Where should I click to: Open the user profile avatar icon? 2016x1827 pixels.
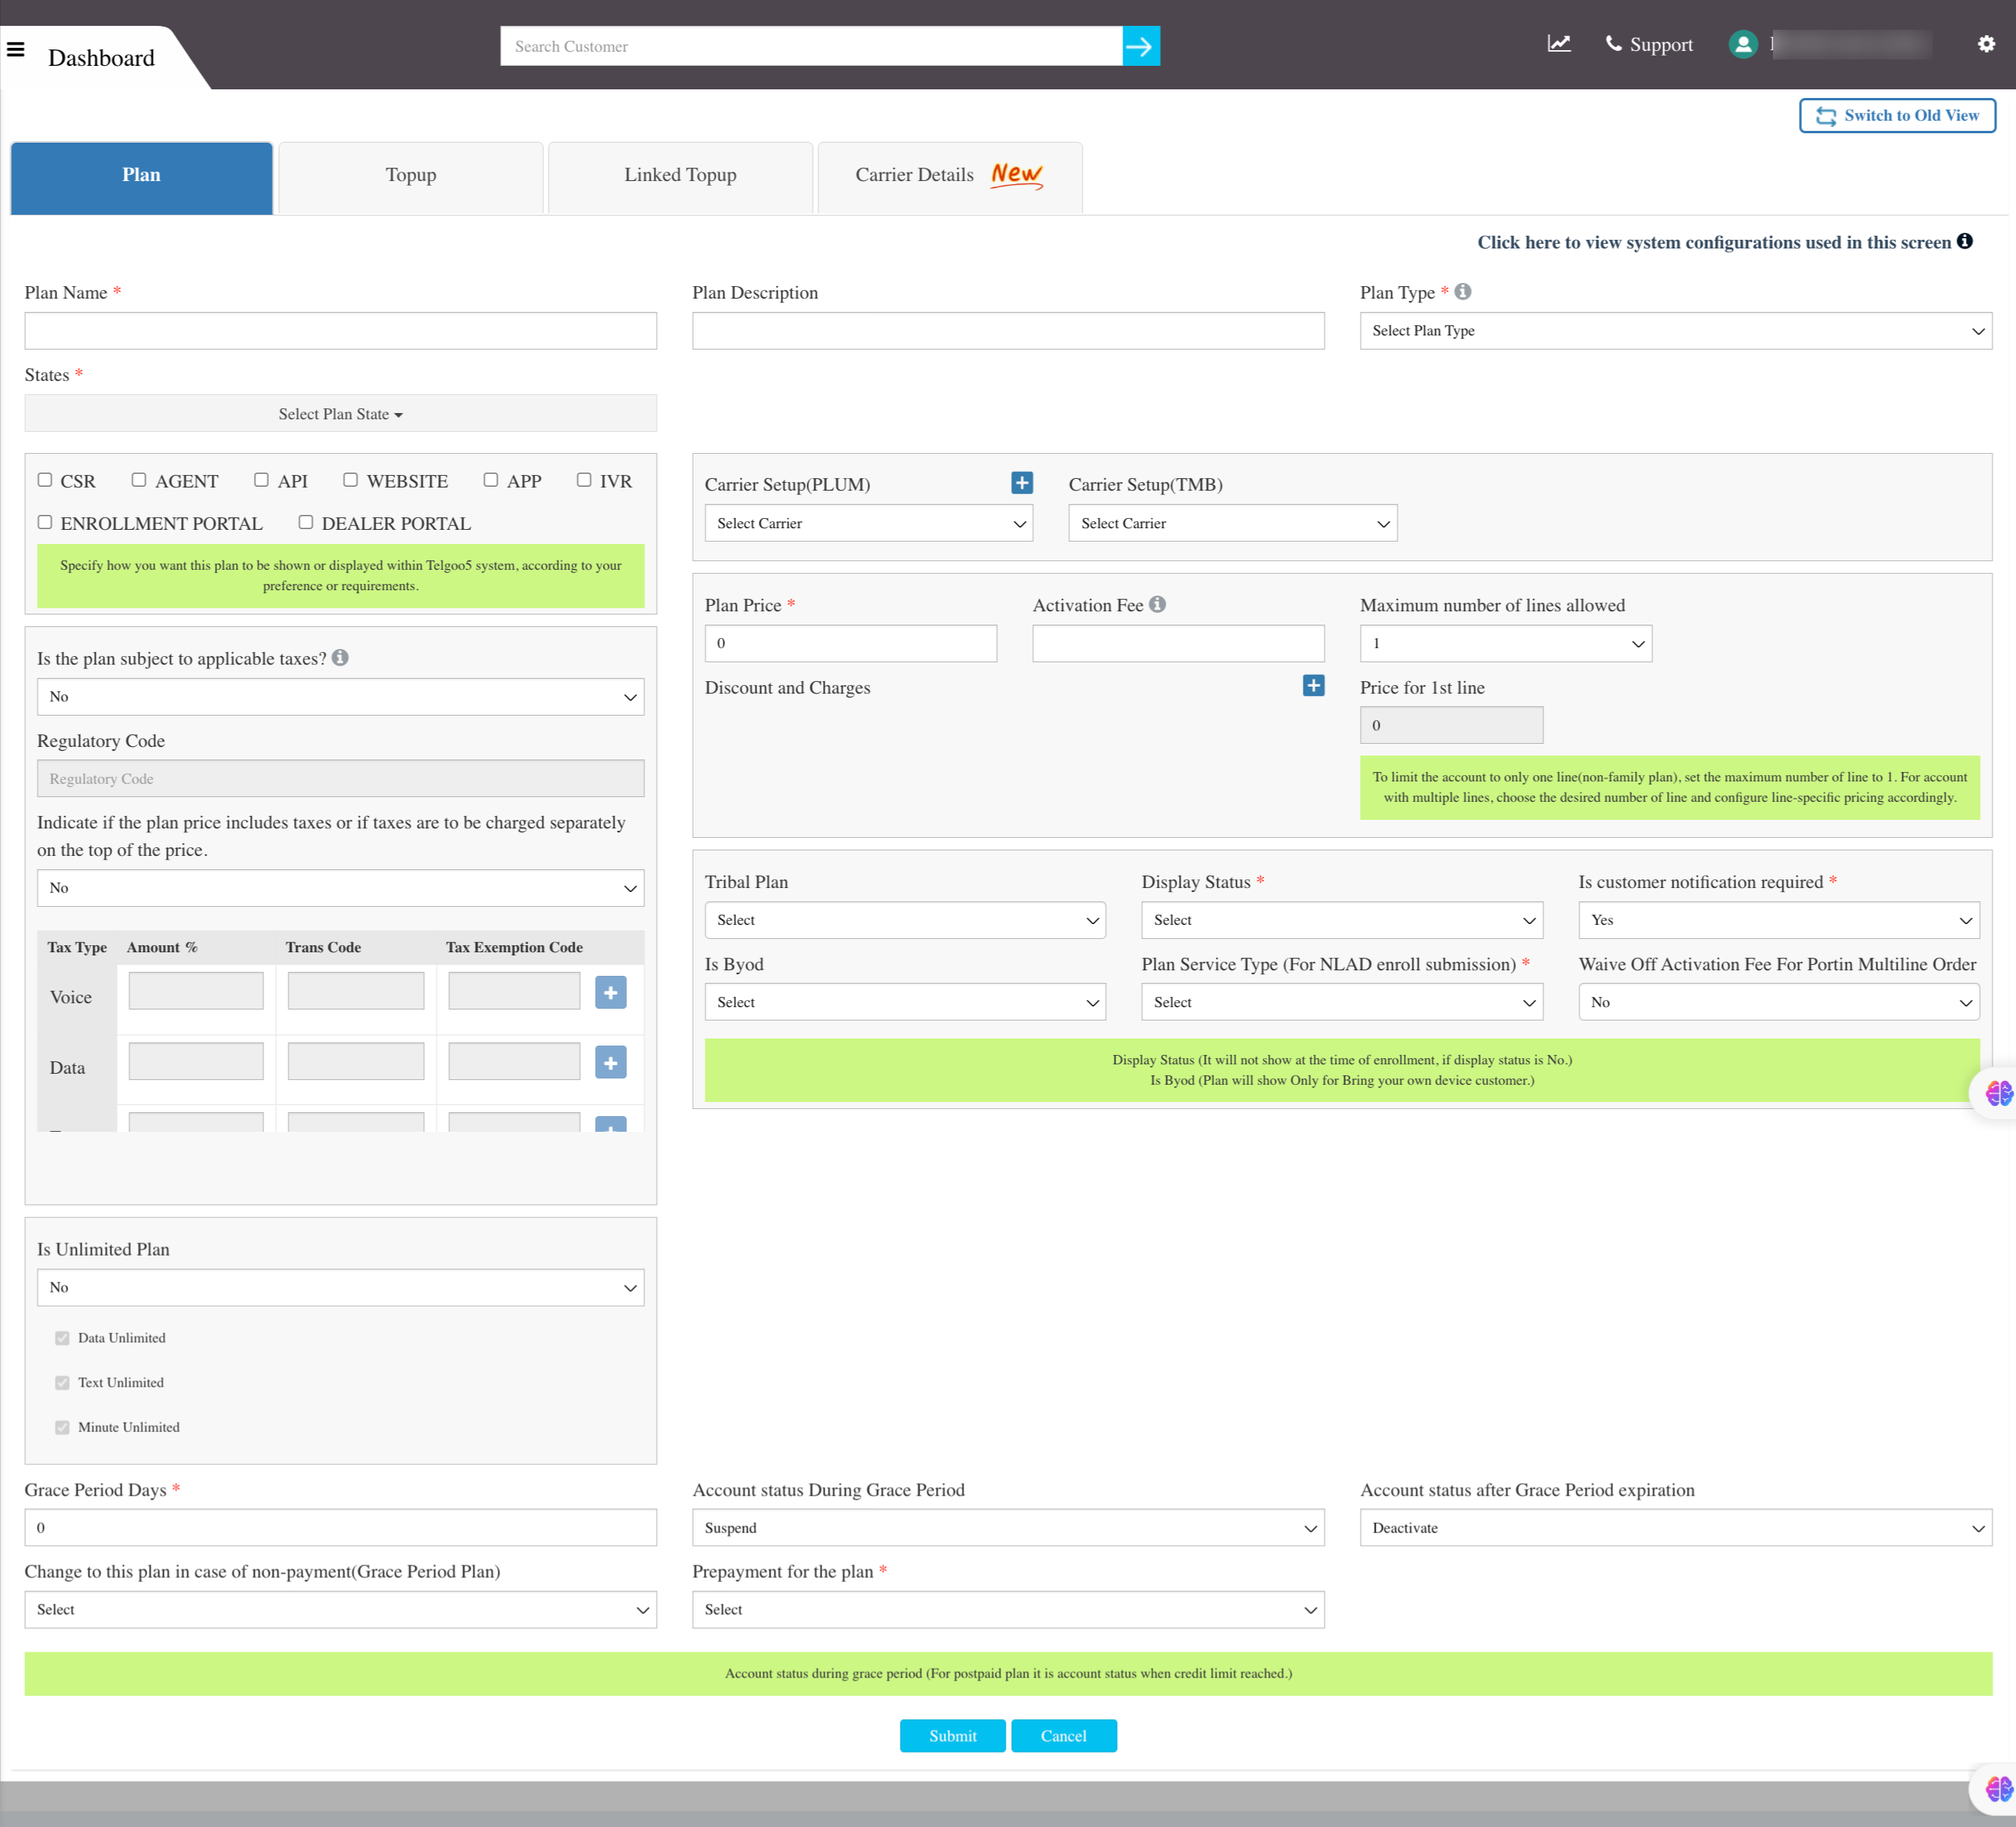[x=1743, y=45]
